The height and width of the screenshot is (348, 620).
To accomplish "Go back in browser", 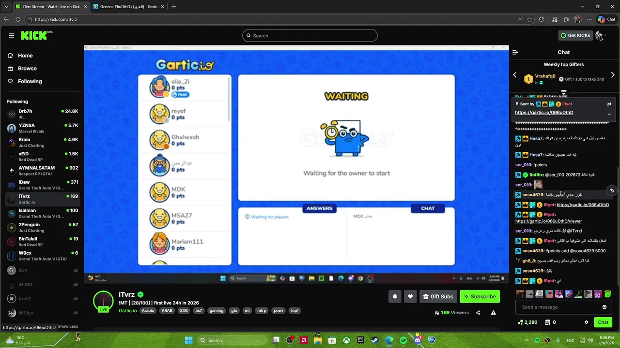I will 6,19.
